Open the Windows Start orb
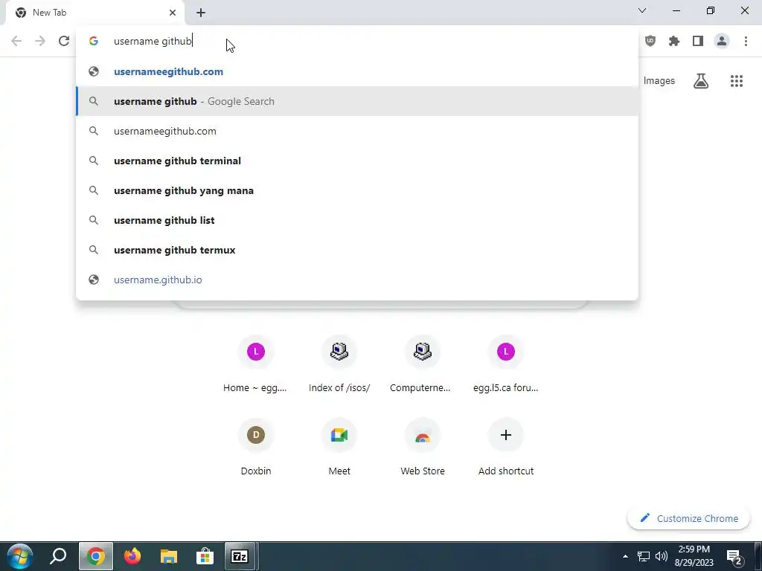This screenshot has width=762, height=571. pyautogui.click(x=19, y=556)
